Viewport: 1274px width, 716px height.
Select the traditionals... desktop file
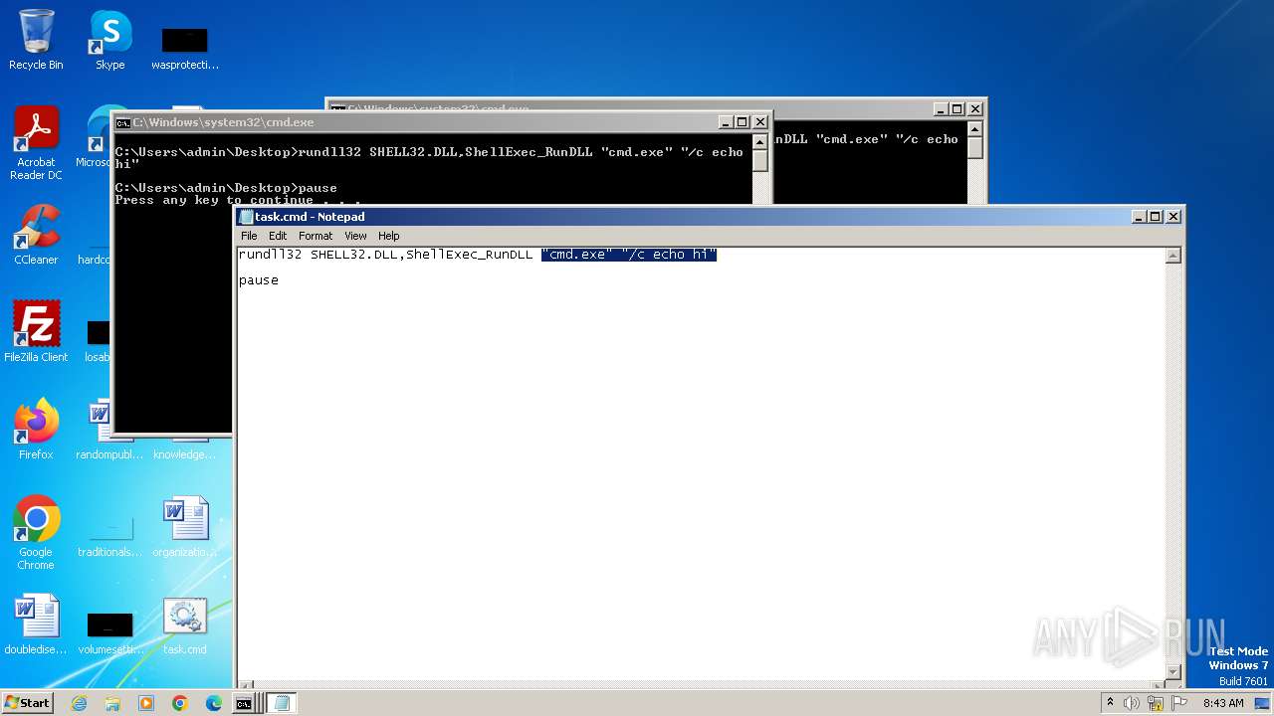tap(109, 538)
